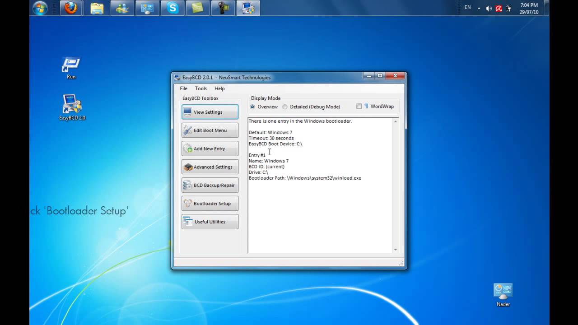
Task: Open the Windows Start menu orb
Action: coord(40,8)
